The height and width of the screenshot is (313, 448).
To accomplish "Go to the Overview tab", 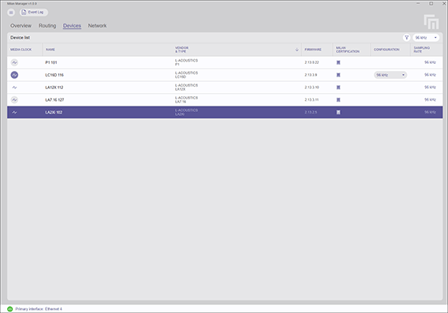I will point(21,26).
